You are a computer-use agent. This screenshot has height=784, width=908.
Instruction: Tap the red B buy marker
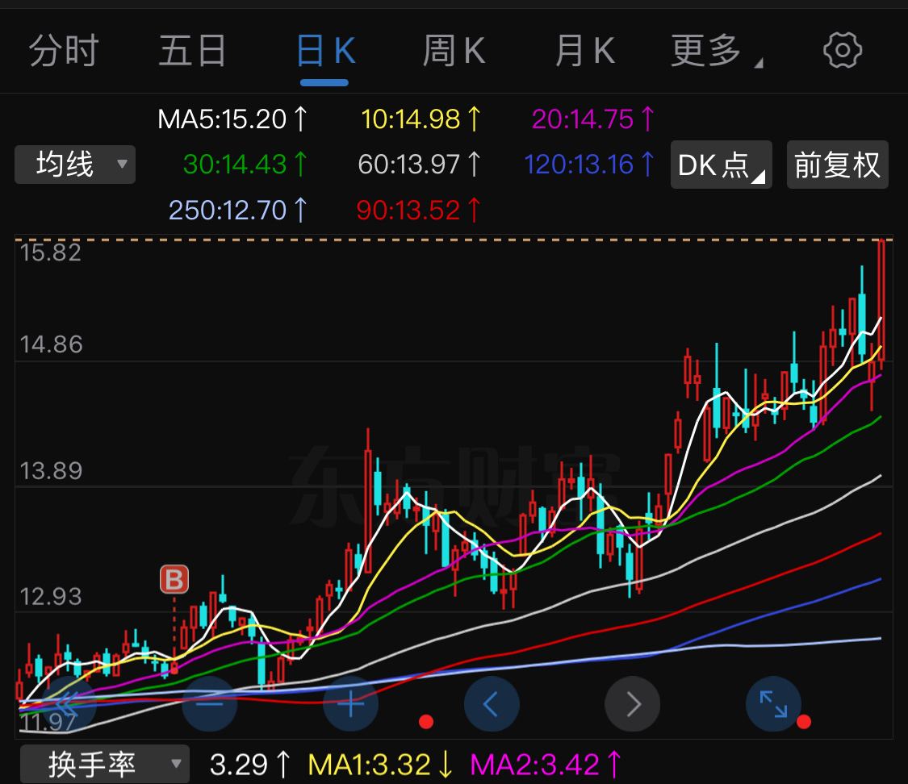click(x=174, y=579)
